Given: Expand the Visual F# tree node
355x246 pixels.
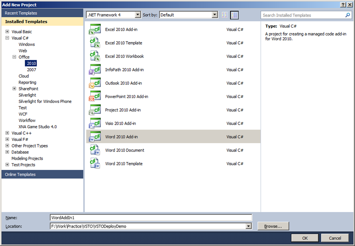Looking at the screenshot, I should coord(7,139).
